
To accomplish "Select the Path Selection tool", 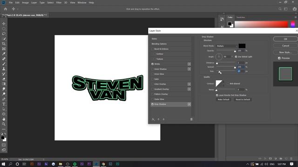I will coord(4,109).
